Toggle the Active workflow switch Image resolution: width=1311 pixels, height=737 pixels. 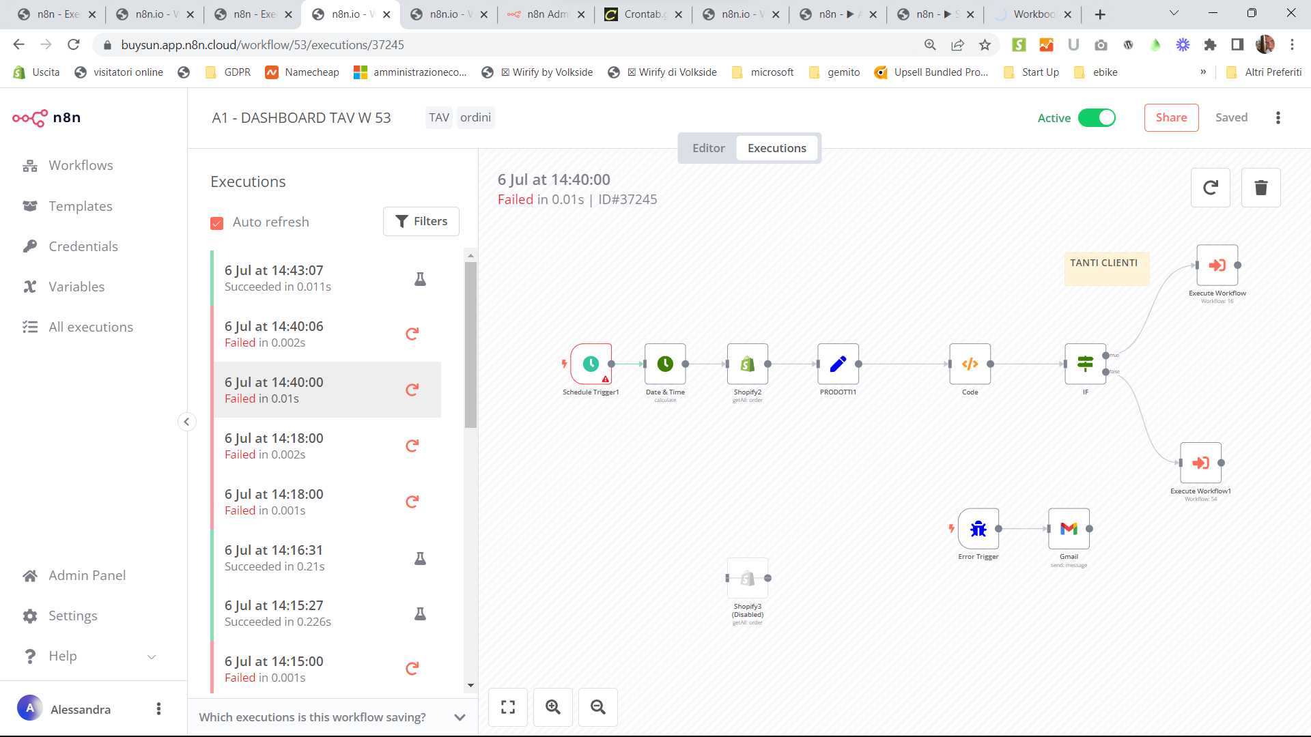tap(1097, 117)
